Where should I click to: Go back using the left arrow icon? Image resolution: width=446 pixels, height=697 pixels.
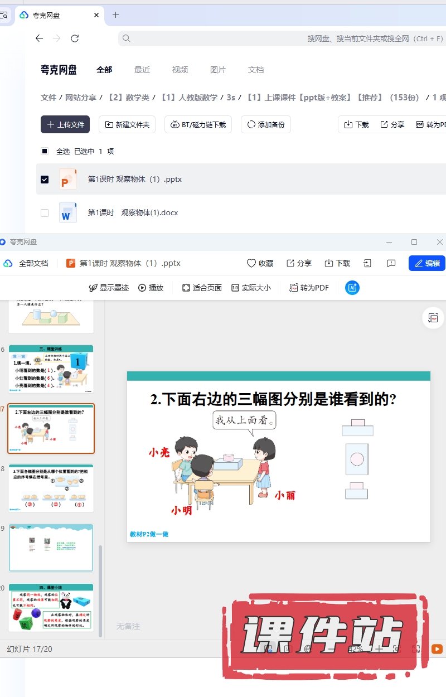(39, 38)
